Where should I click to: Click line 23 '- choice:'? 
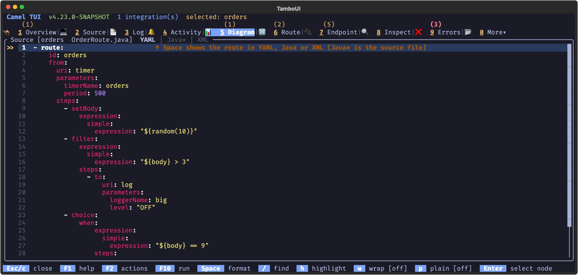click(x=81, y=215)
